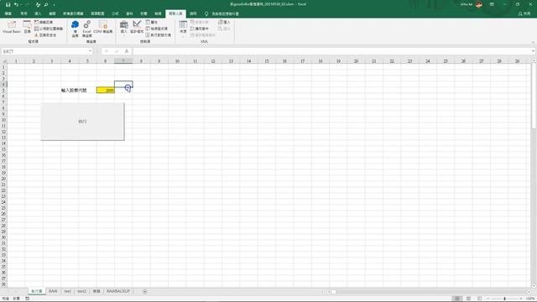This screenshot has height=302, width=537.
Task: Open the Macros list button
Action: coord(27,27)
